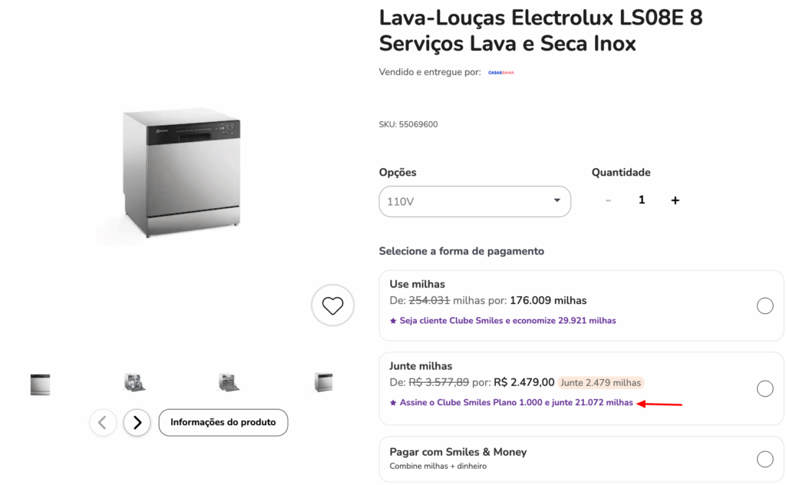This screenshot has height=485, width=786.
Task: Click the red arrow-highlighted Smiles Plano 1.000 promotion
Action: (x=514, y=402)
